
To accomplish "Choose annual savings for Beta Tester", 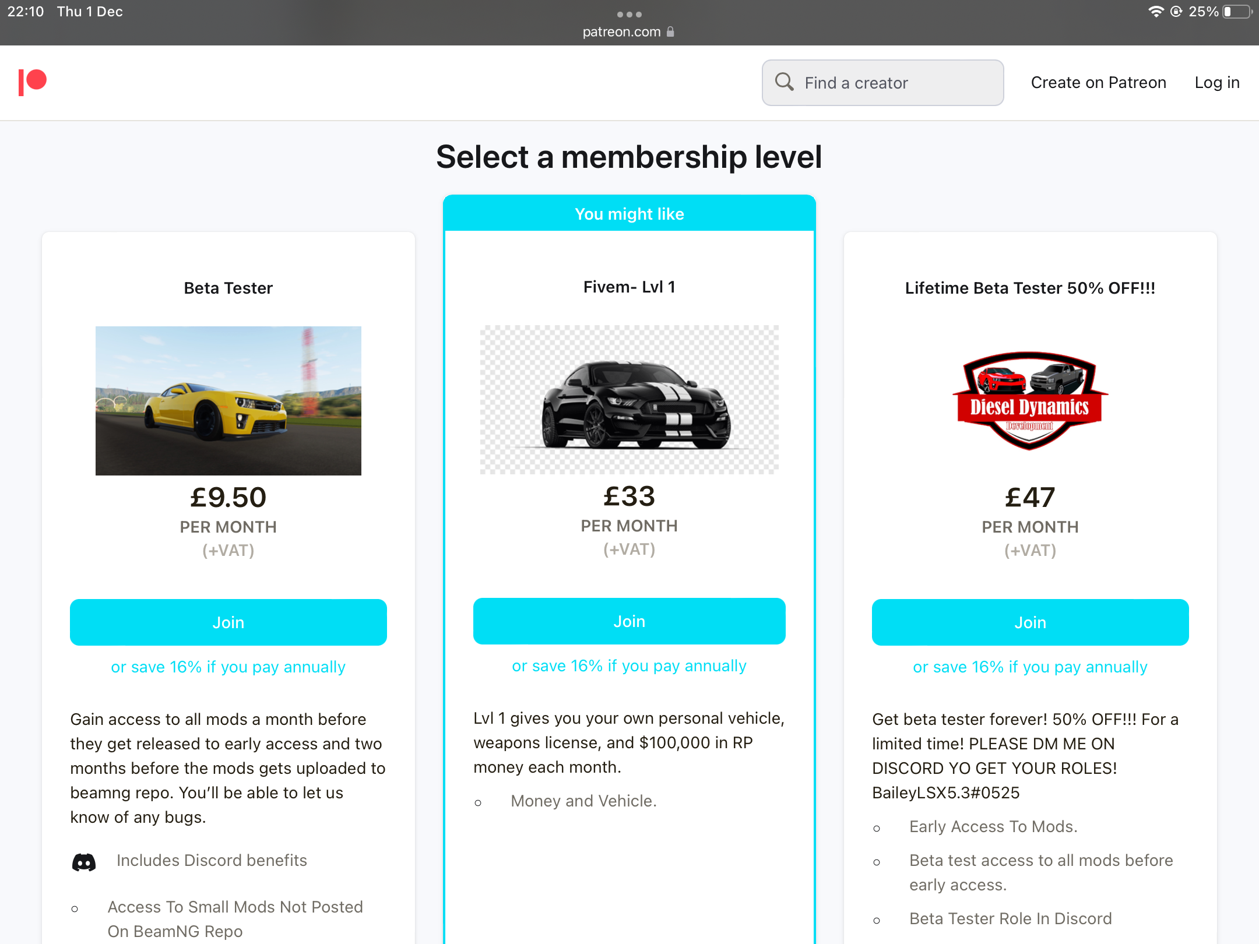I will click(228, 667).
